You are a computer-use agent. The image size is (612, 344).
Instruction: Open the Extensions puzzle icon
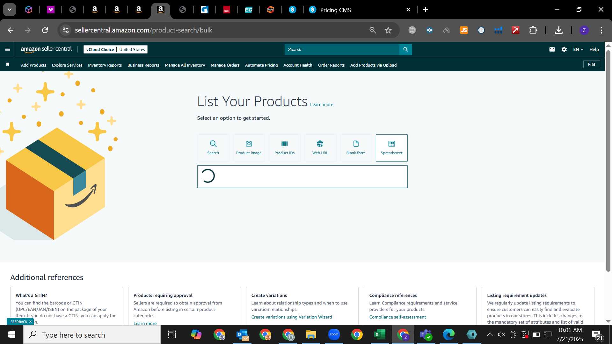[533, 30]
